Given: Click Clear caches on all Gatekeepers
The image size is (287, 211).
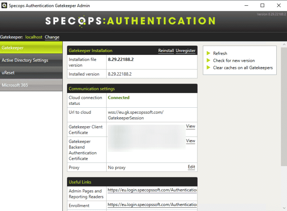Looking at the screenshot, I should coord(243,68).
